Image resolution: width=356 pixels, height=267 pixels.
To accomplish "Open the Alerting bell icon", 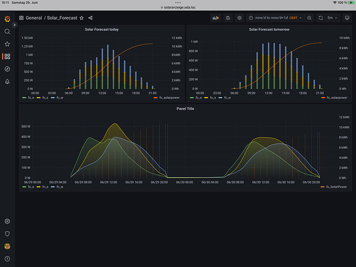I will [7, 82].
